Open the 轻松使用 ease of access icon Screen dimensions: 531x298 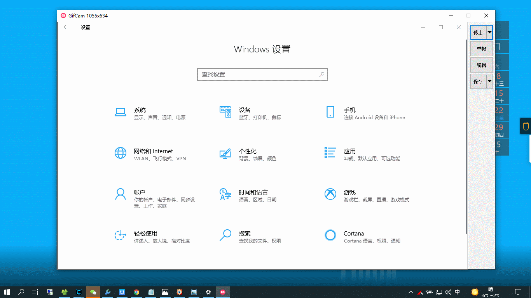121,235
